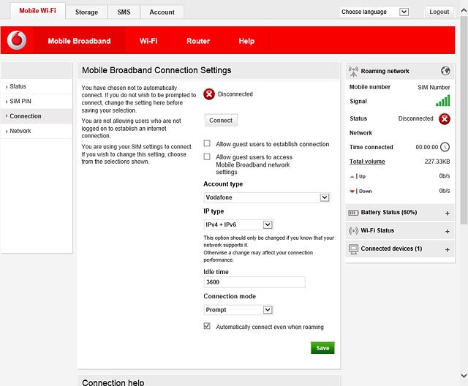
Task: Switch to the Mobile Wi-Fi tab
Action: click(x=37, y=11)
